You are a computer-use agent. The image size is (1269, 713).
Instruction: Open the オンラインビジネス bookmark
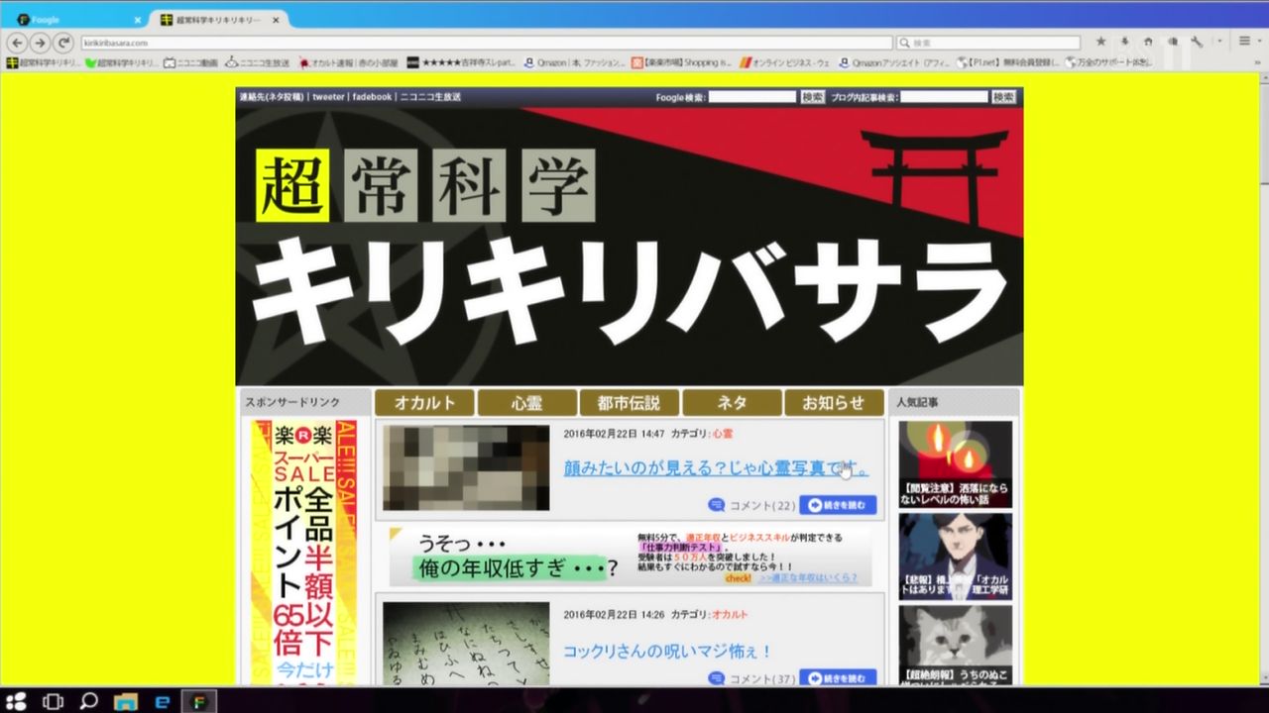coord(784,62)
